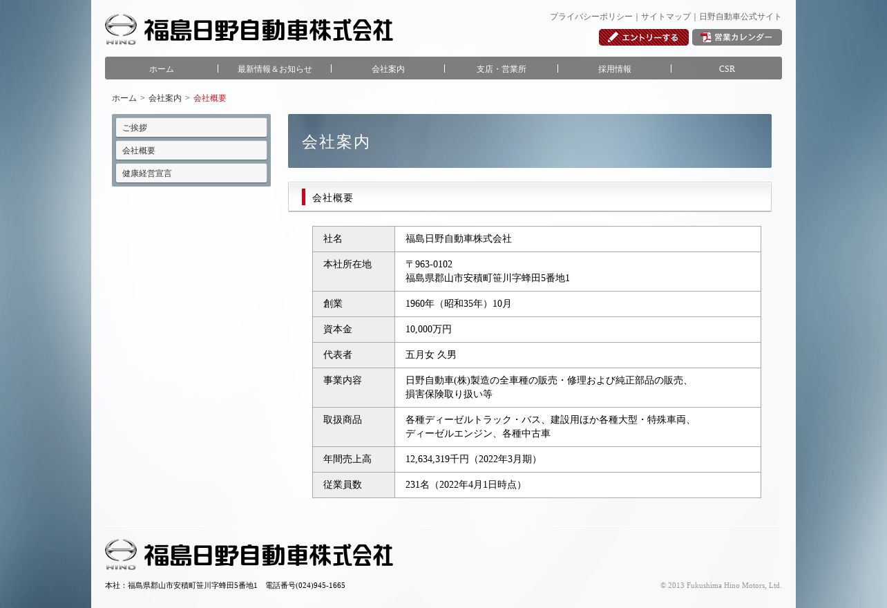Click the 会社案内 page banner heading
Viewport: 887px width, 608px height.
click(x=336, y=142)
